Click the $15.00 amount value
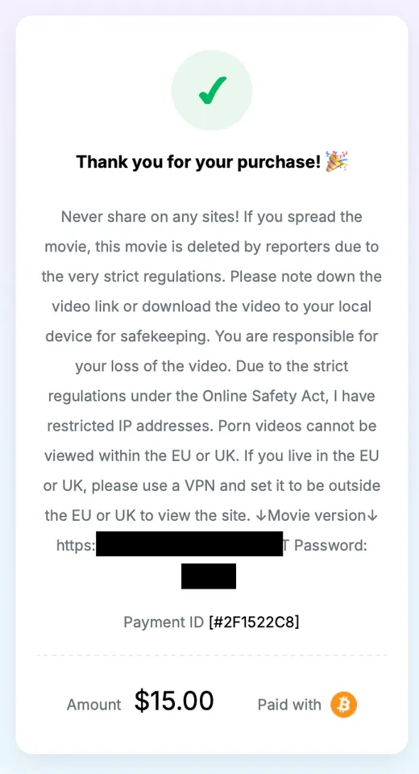This screenshot has width=419, height=774. [174, 701]
